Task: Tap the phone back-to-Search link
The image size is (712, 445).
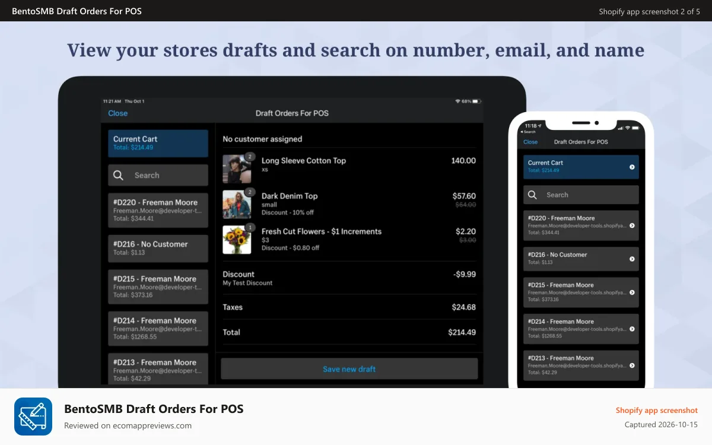Action: coord(529,132)
